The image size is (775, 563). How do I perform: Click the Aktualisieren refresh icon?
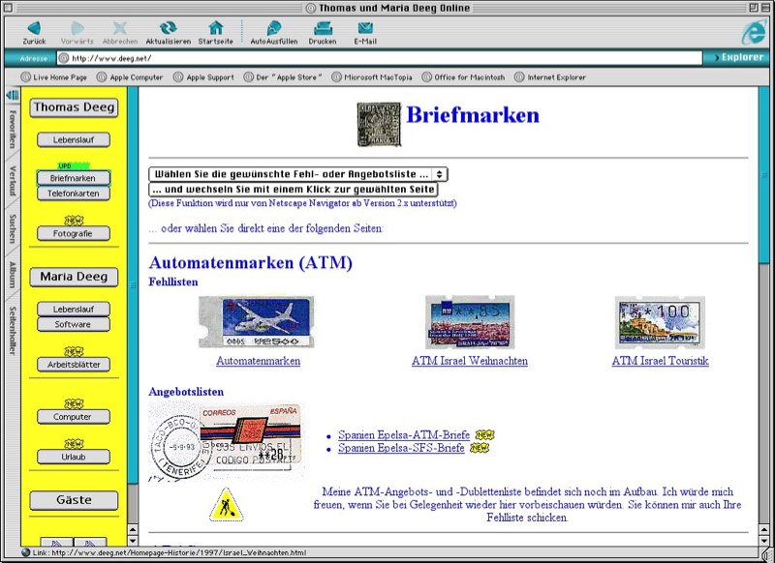tap(168, 28)
